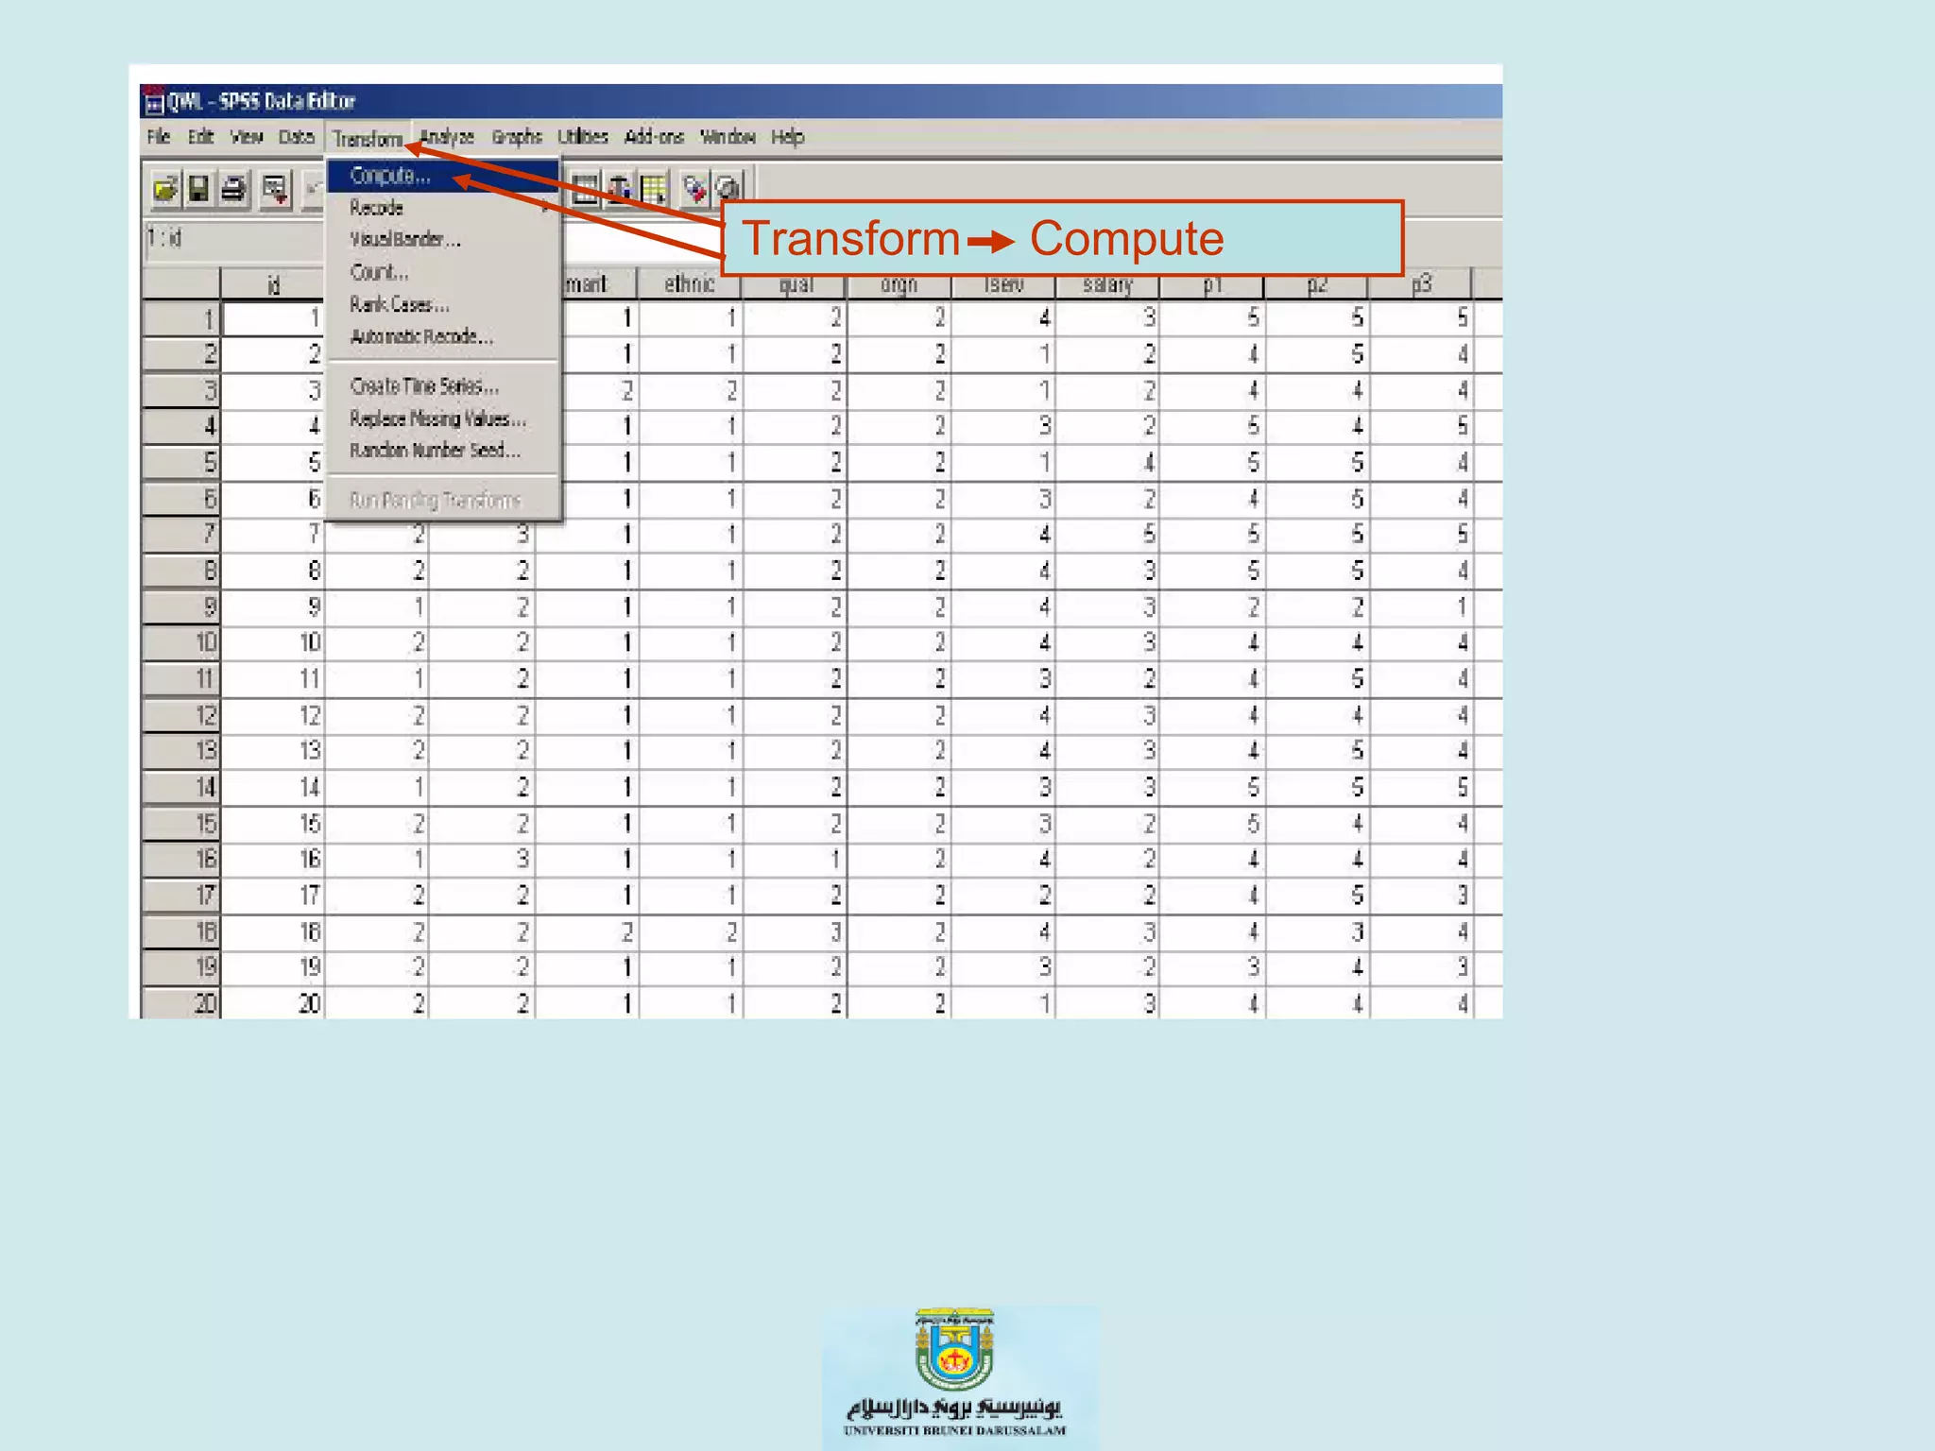Select row header 5
Image resolution: width=1935 pixels, height=1451 pixels.
click(x=181, y=463)
